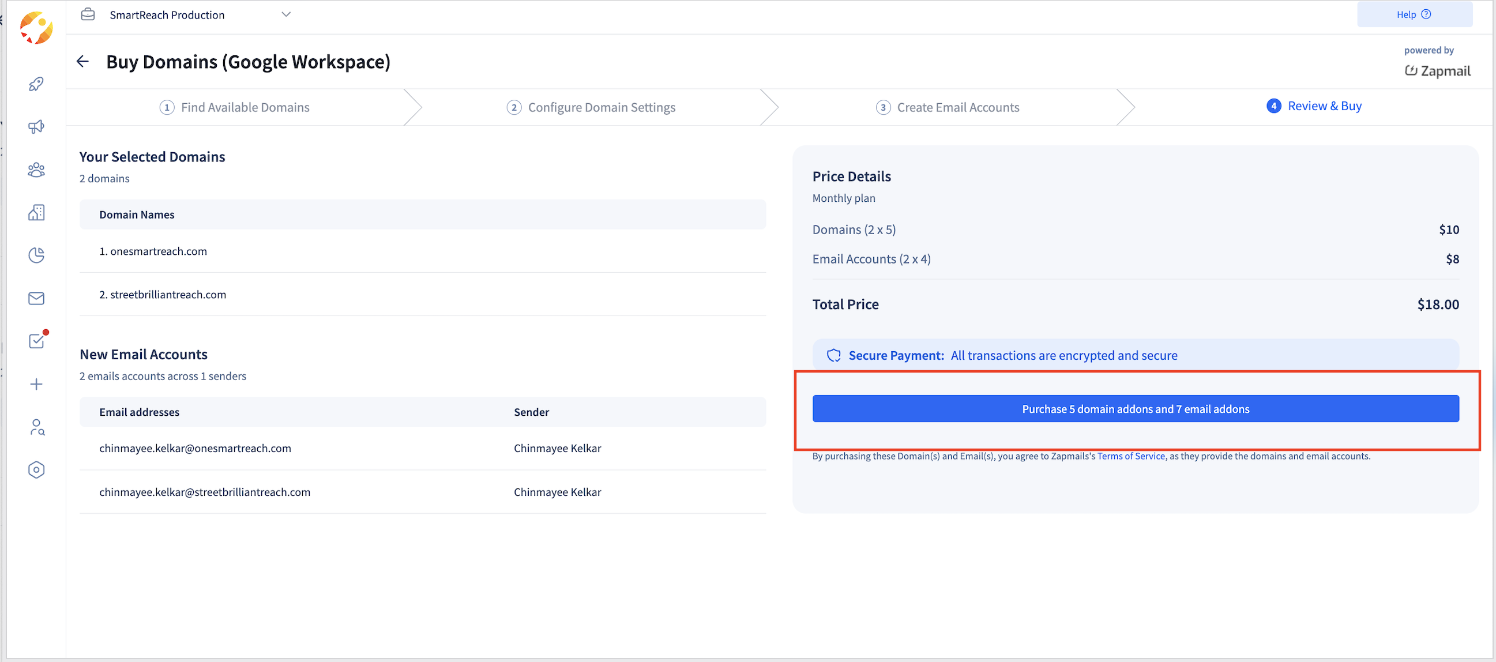Click the plus icon in the sidebar
This screenshot has width=1496, height=662.
tap(36, 384)
